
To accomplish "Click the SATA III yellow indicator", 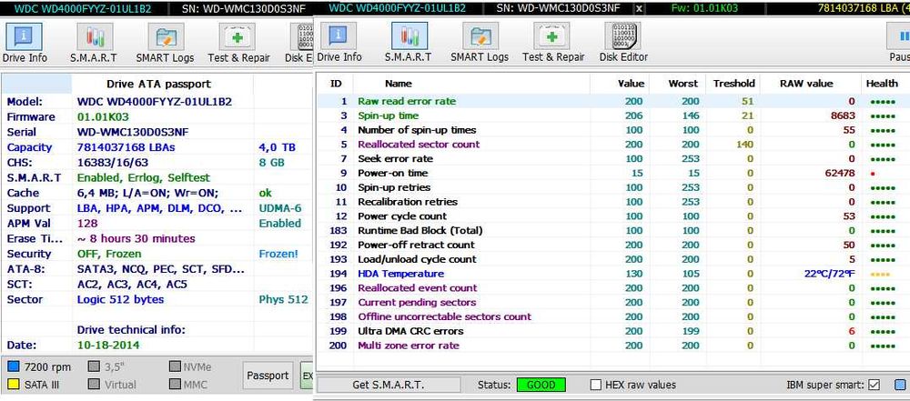I will point(14,384).
